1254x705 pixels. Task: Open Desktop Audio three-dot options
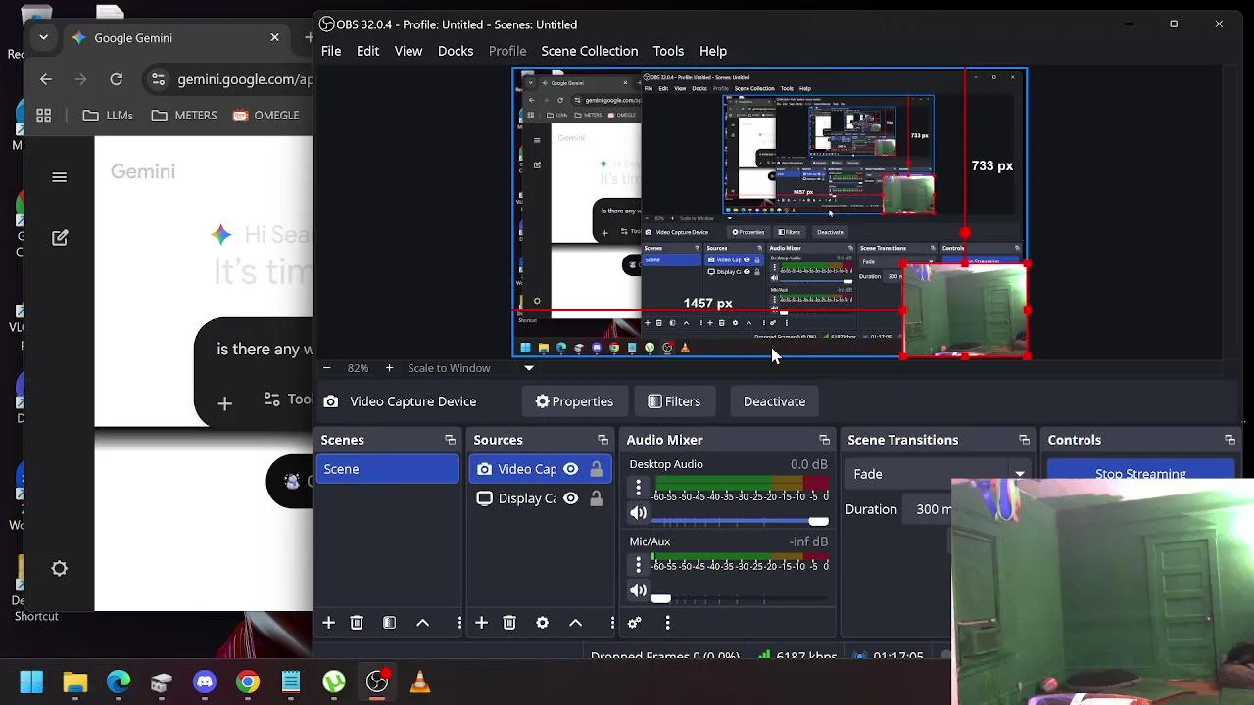point(638,488)
